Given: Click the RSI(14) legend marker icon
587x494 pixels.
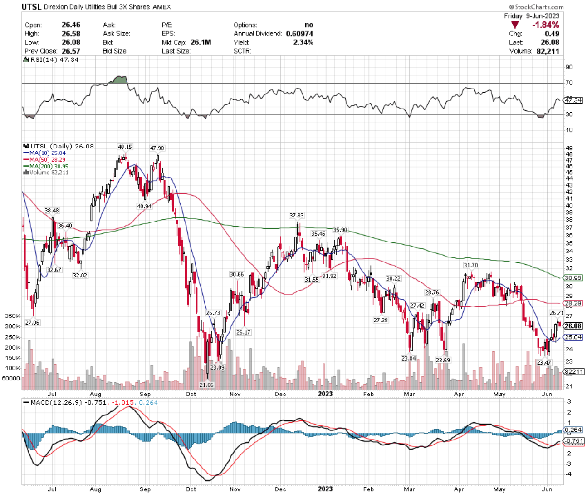Looking at the screenshot, I should (x=26, y=59).
